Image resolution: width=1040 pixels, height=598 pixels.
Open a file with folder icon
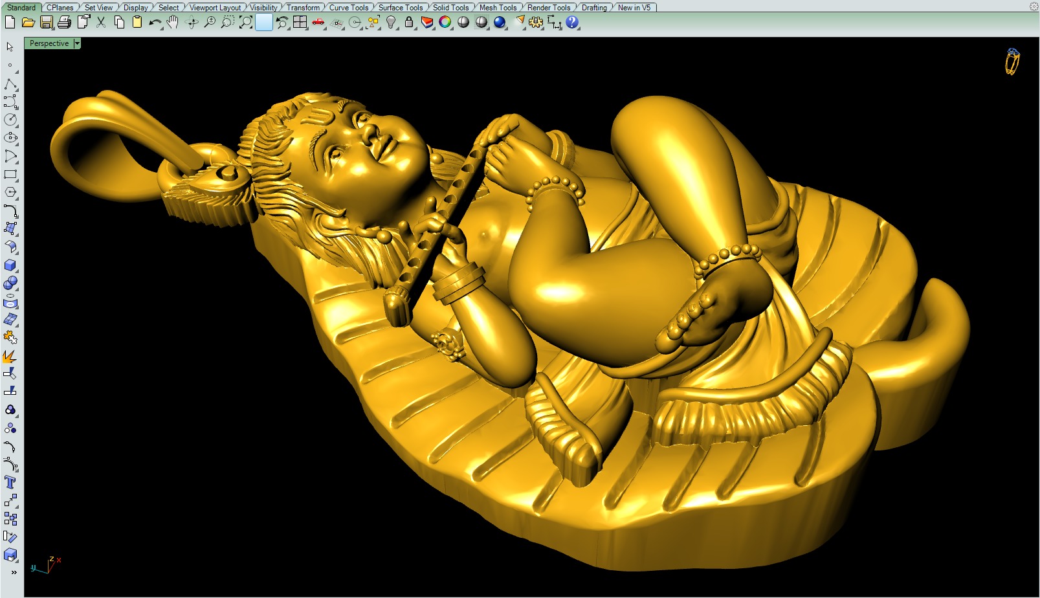[x=28, y=22]
